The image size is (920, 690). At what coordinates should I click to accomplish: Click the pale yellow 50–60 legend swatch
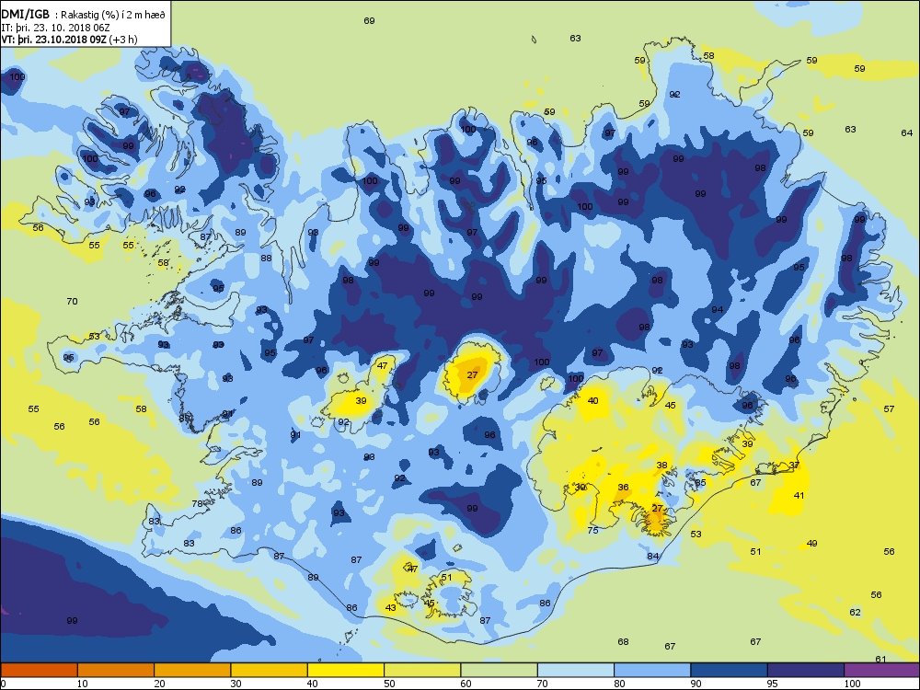point(422,670)
